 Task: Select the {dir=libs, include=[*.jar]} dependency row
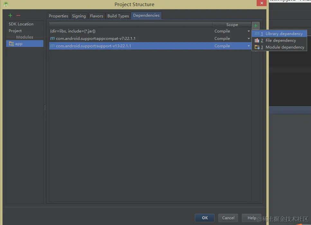point(150,31)
